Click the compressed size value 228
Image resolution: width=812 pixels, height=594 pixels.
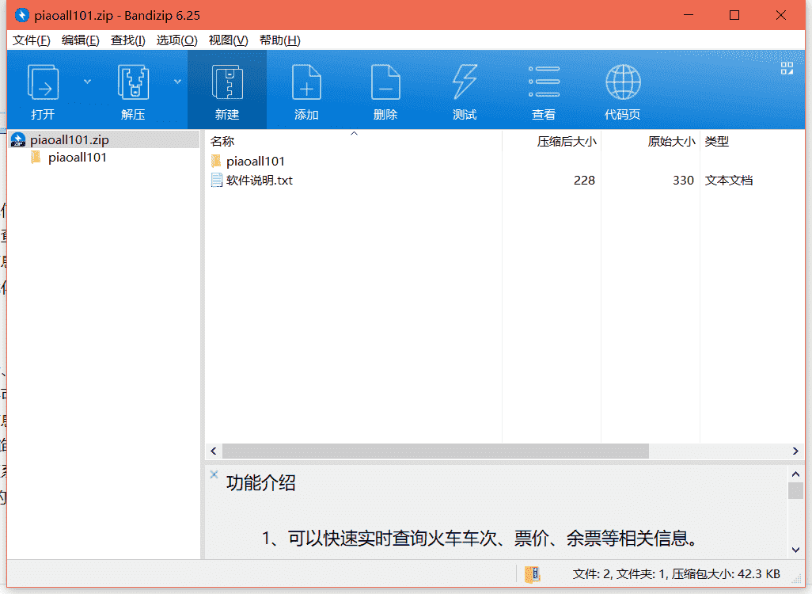click(584, 181)
